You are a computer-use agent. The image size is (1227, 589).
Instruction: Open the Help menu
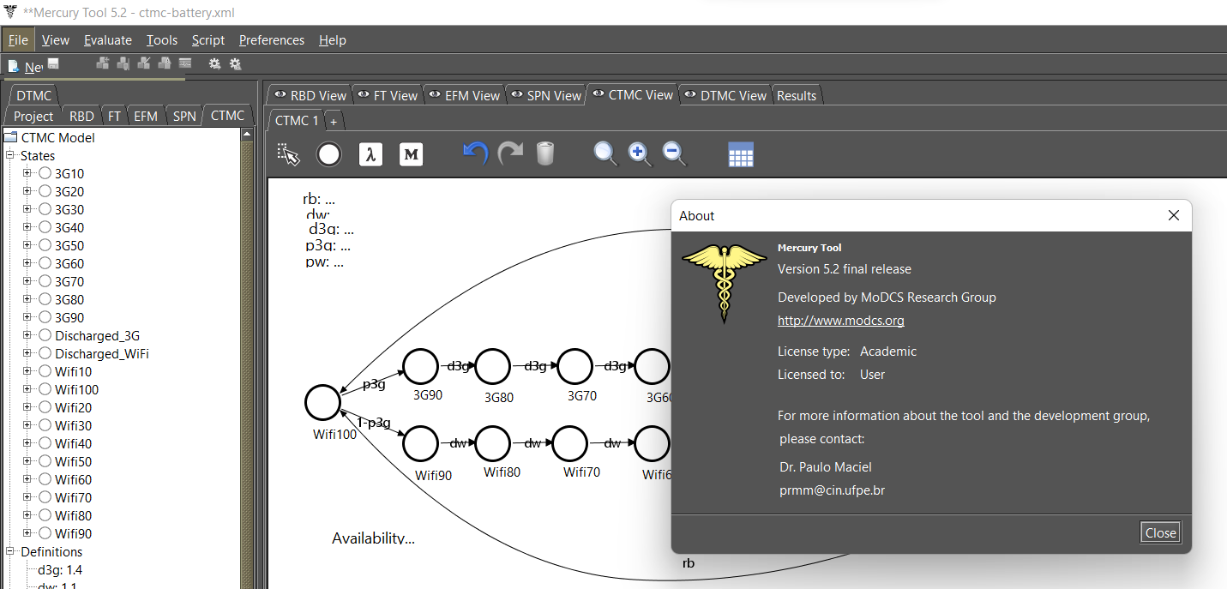coord(333,39)
